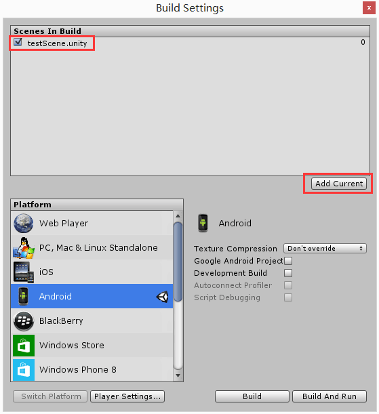Select the BlackBerry platform icon
379x414 pixels.
coord(24,320)
